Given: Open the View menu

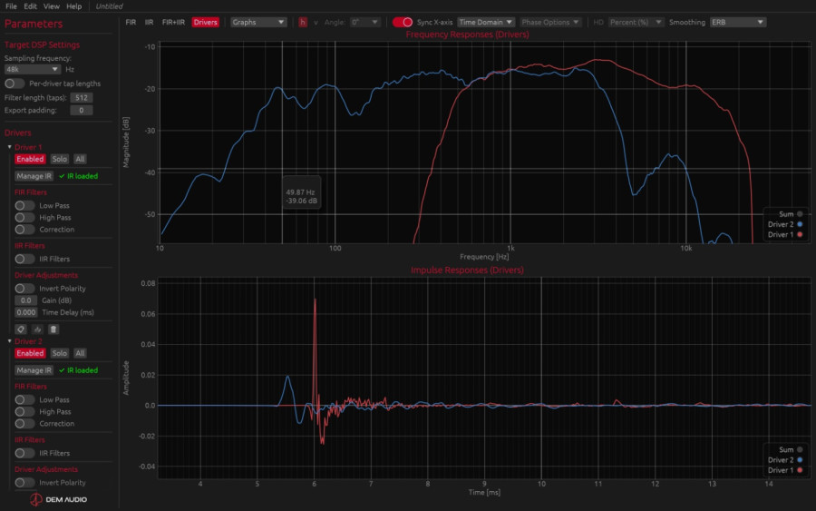Looking at the screenshot, I should 51,6.
